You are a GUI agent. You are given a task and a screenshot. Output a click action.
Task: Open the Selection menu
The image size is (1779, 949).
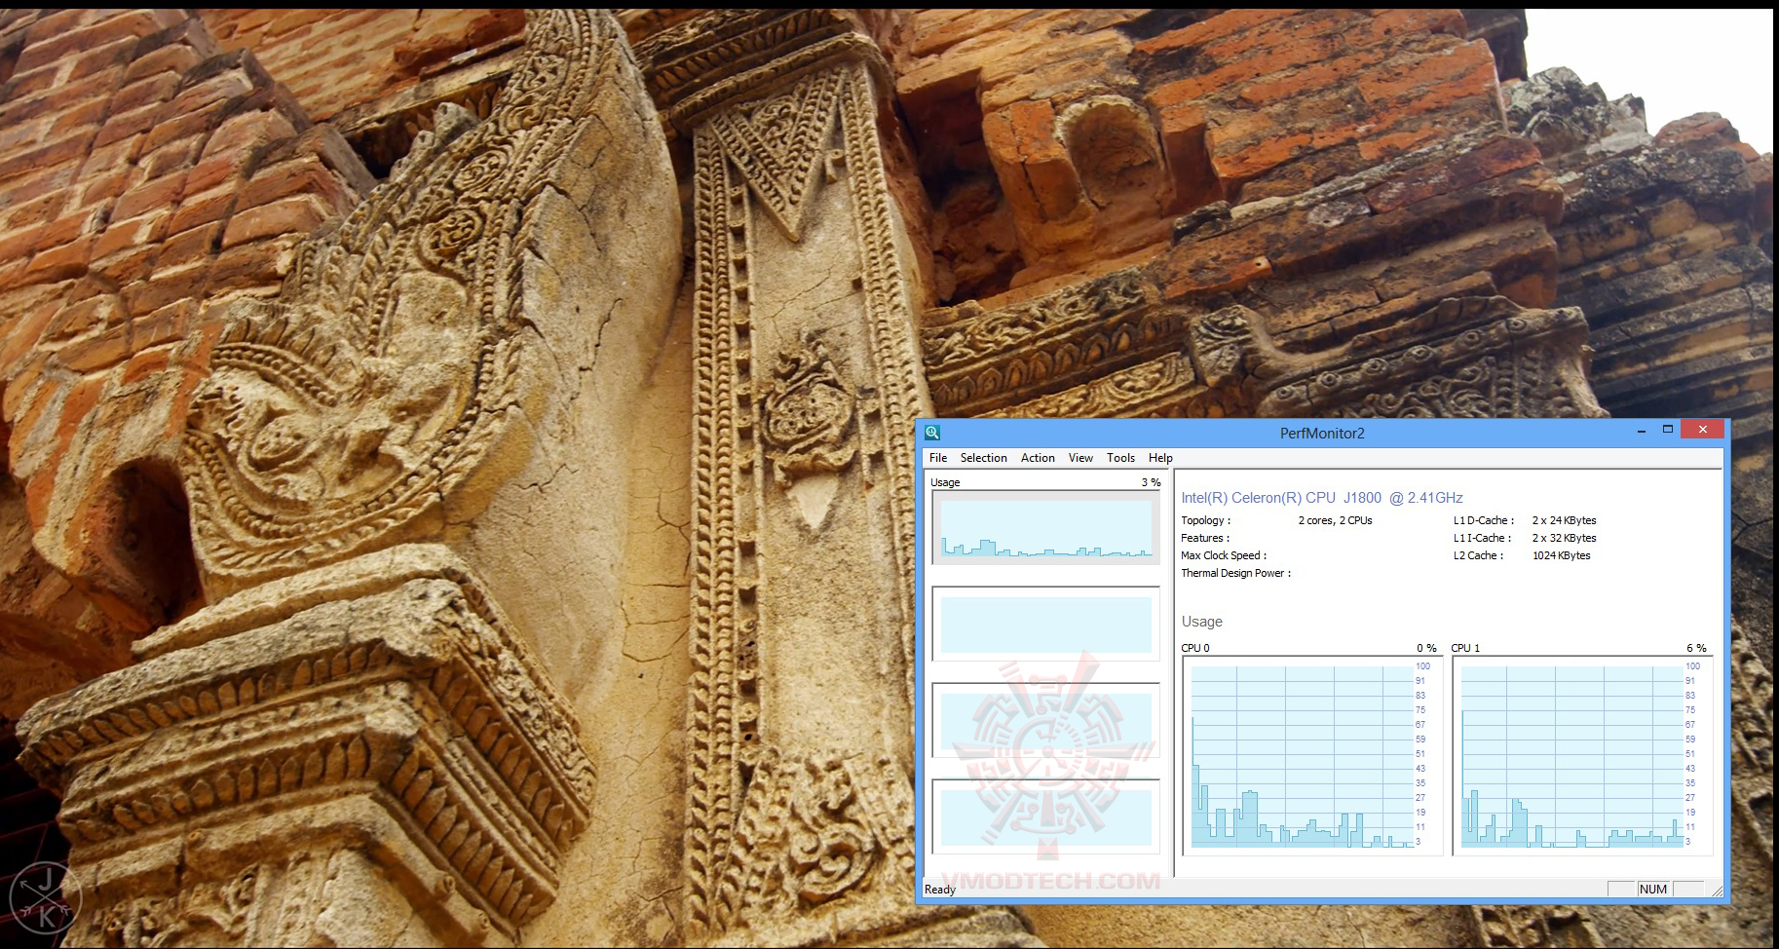coord(984,458)
